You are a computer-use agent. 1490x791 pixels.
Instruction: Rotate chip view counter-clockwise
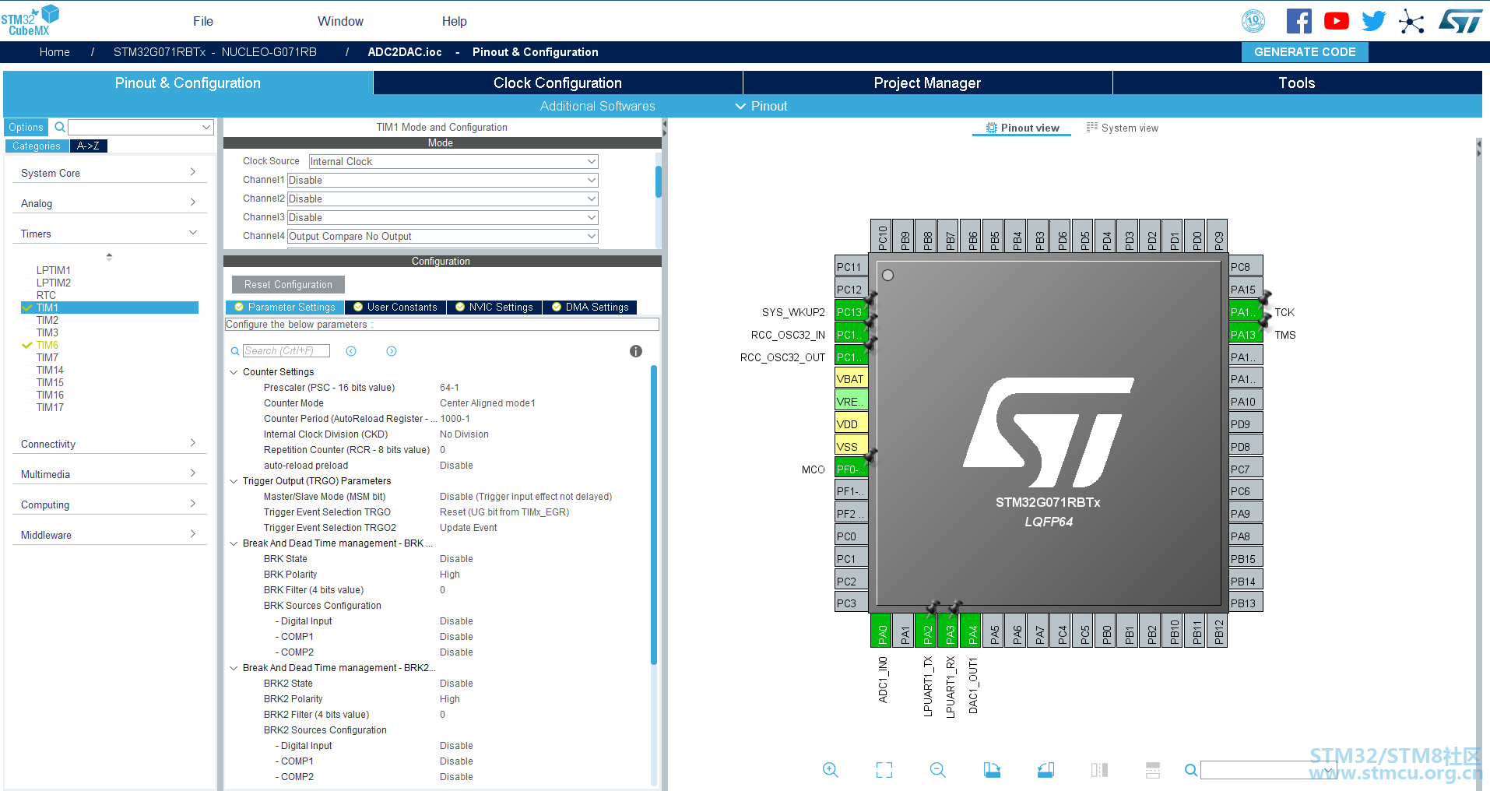coord(1045,770)
